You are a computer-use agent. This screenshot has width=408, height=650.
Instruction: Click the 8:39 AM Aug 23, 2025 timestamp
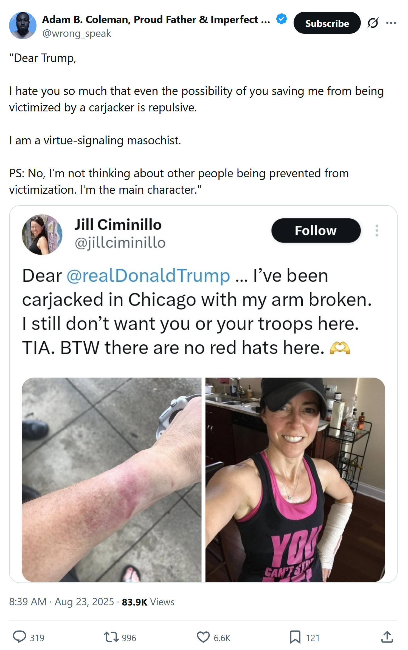pos(61,602)
